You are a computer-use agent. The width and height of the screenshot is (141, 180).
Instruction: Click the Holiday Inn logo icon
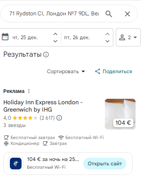click(16, 164)
